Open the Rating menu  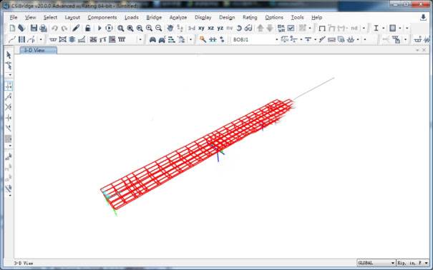[250, 17]
